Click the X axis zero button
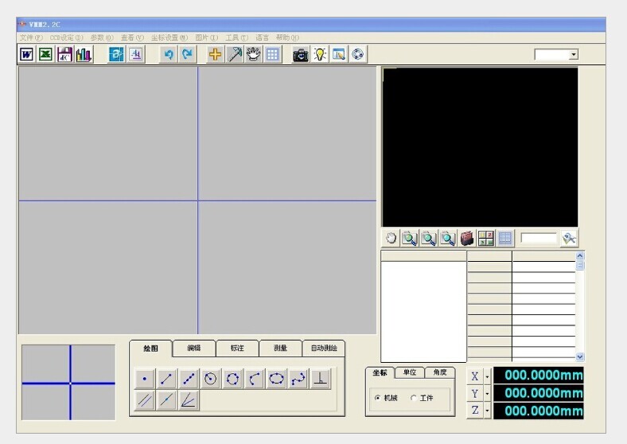This screenshot has width=627, height=444. coord(475,376)
